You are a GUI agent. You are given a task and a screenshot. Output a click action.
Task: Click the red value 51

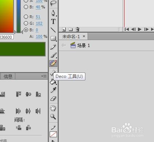pyautogui.click(x=38, y=17)
